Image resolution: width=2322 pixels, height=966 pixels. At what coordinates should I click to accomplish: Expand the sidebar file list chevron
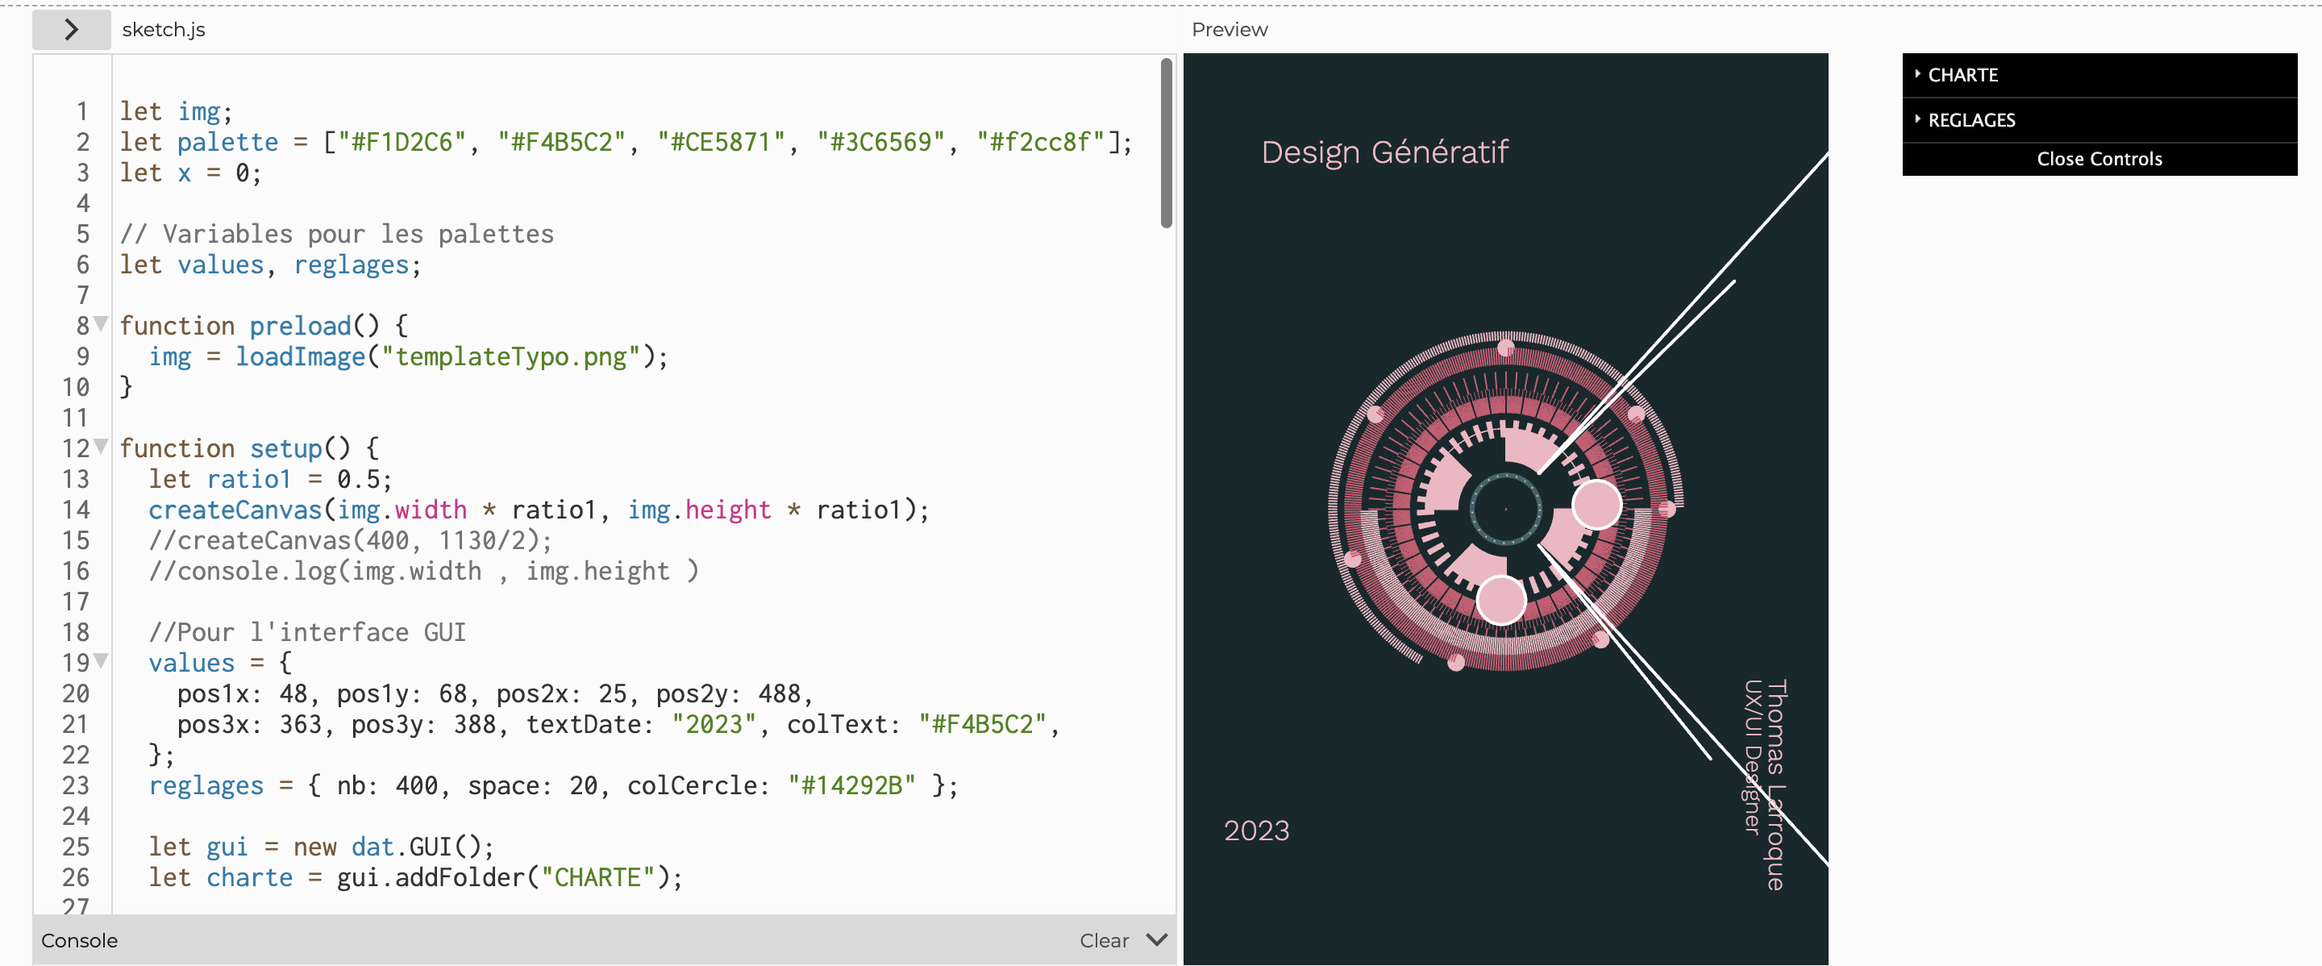71,30
